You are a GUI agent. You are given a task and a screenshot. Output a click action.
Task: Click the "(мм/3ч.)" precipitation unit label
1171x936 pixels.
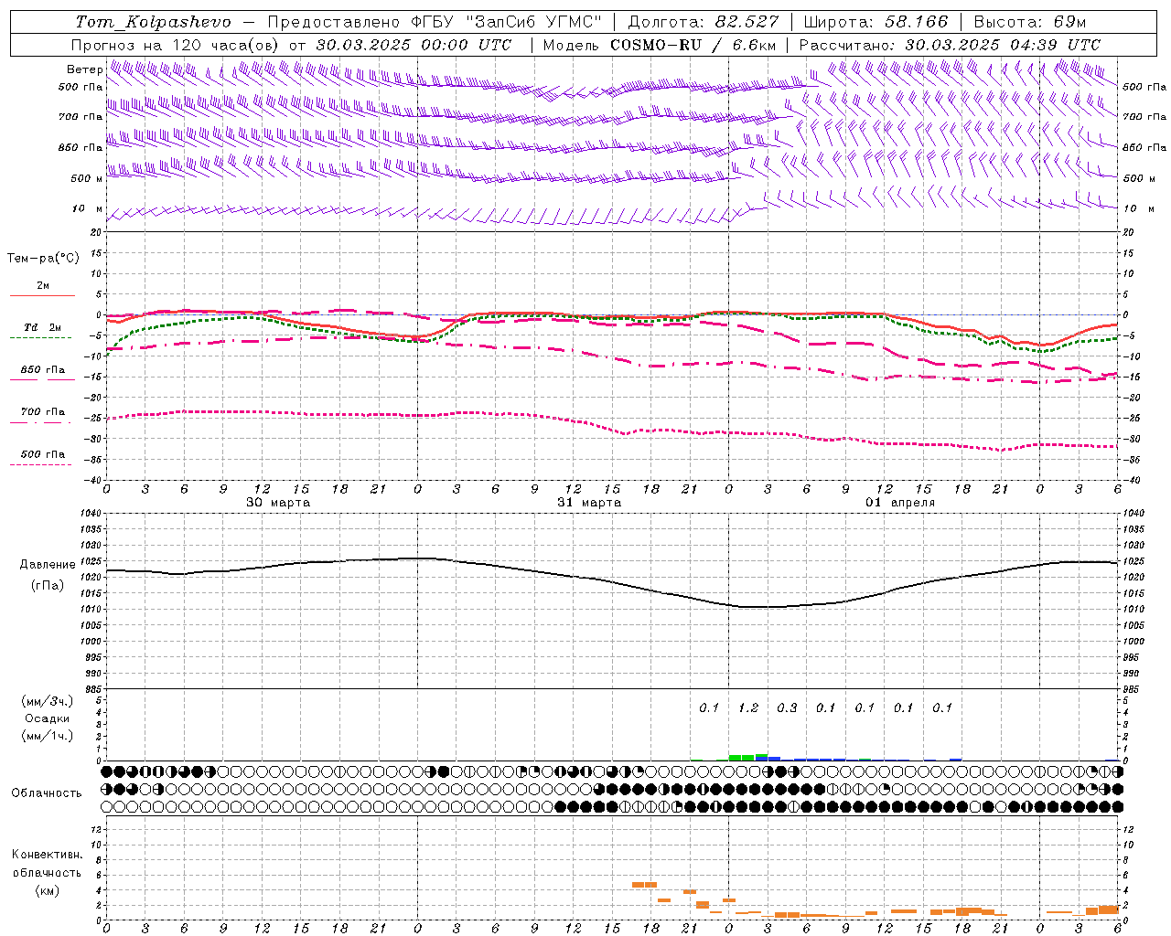48,701
